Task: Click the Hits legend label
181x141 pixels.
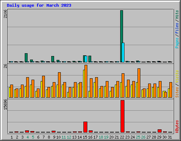Action: point(177,14)
